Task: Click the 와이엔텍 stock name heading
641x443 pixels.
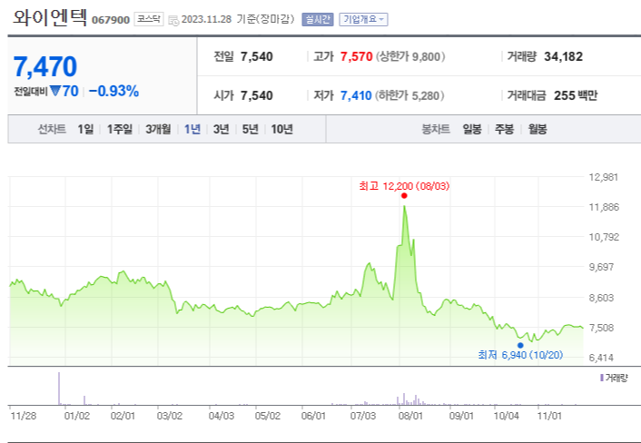Action: click(50, 18)
